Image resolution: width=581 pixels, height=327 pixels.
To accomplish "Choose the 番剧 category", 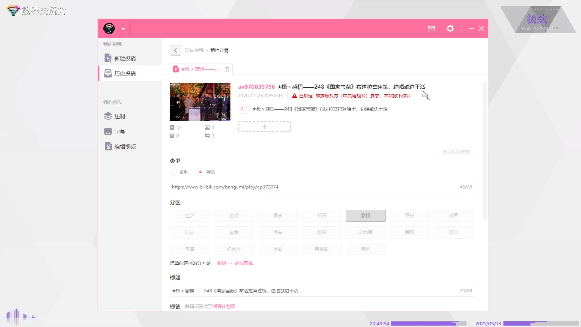I will pos(277,249).
